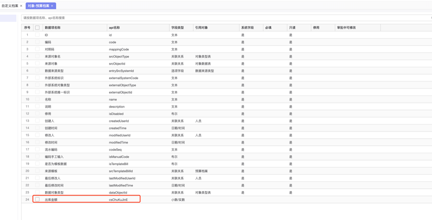
Task: Click the 审批中可修改 column header
Action: click(346, 28)
